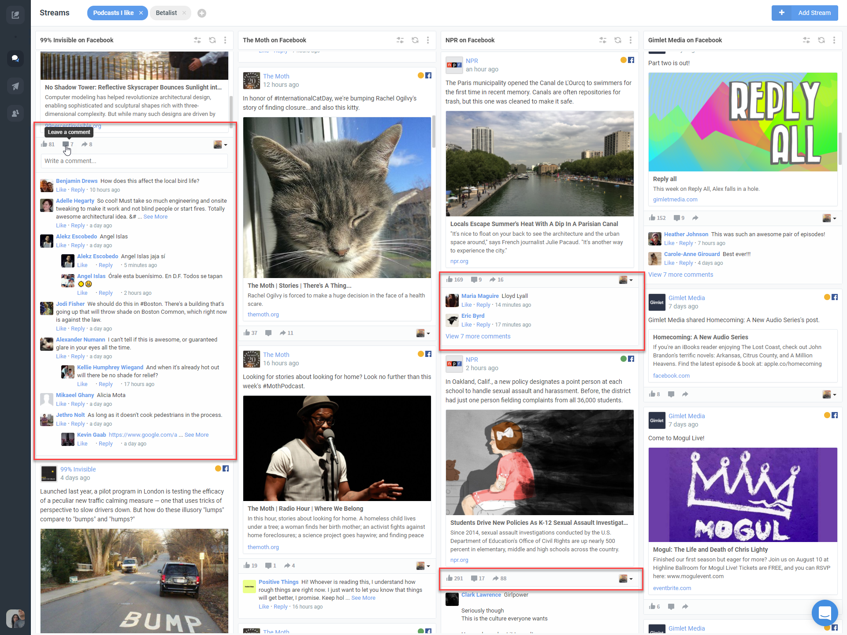Click the Write a comment field

(134, 161)
